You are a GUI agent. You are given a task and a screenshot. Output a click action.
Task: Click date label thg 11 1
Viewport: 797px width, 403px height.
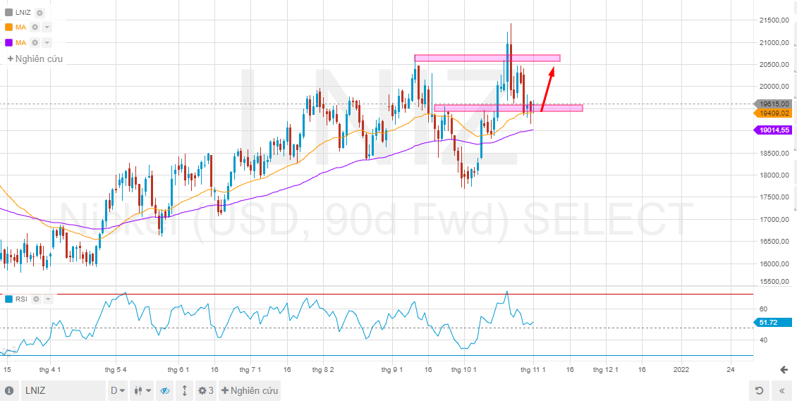click(x=533, y=369)
